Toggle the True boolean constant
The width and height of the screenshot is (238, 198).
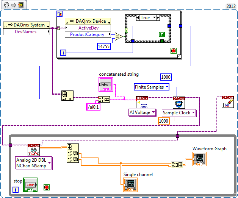162,34
